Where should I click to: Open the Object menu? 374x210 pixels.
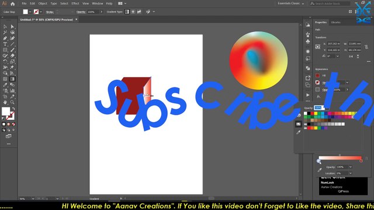(x=43, y=3)
